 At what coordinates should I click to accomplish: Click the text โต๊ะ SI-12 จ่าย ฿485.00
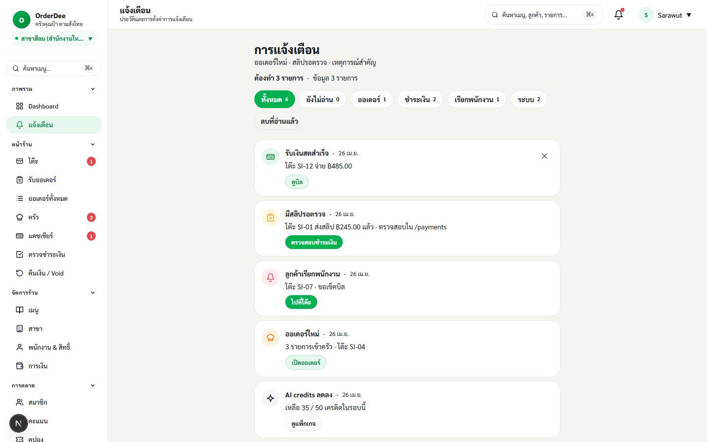pyautogui.click(x=319, y=166)
